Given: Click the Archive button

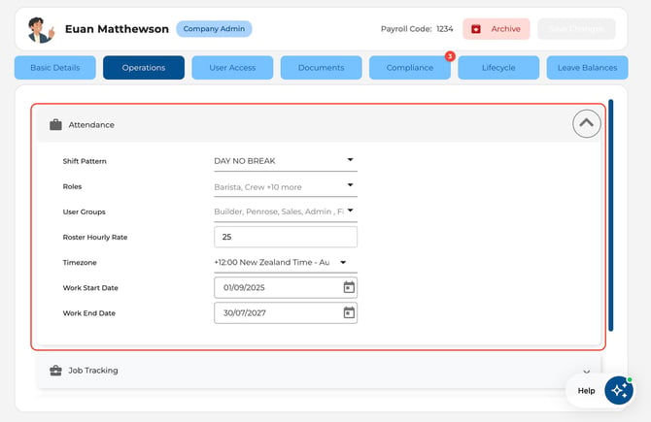Looking at the screenshot, I should click(x=497, y=29).
